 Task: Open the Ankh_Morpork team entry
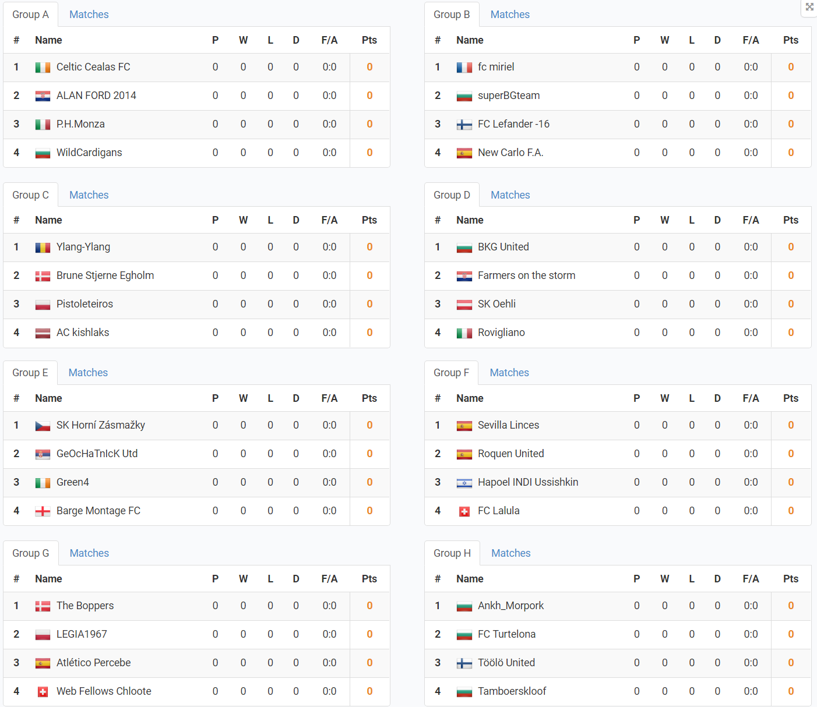pos(510,606)
